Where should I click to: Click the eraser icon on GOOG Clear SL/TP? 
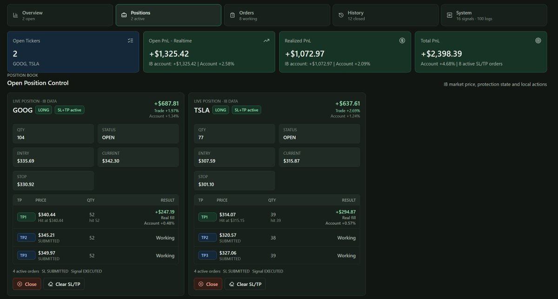[50, 284]
